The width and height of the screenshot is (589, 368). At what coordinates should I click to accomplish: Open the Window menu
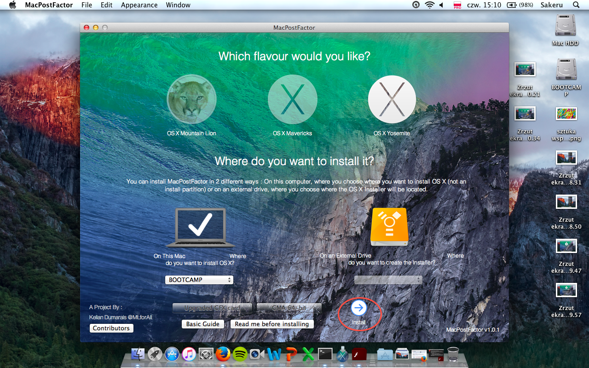[178, 5]
